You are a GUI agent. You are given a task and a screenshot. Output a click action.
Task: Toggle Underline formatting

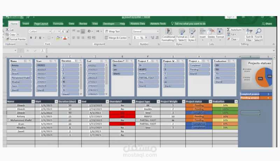pyautogui.click(x=40, y=38)
